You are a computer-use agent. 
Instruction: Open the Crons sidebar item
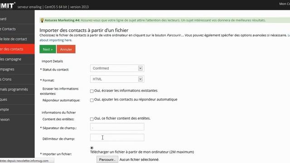tap(17, 79)
